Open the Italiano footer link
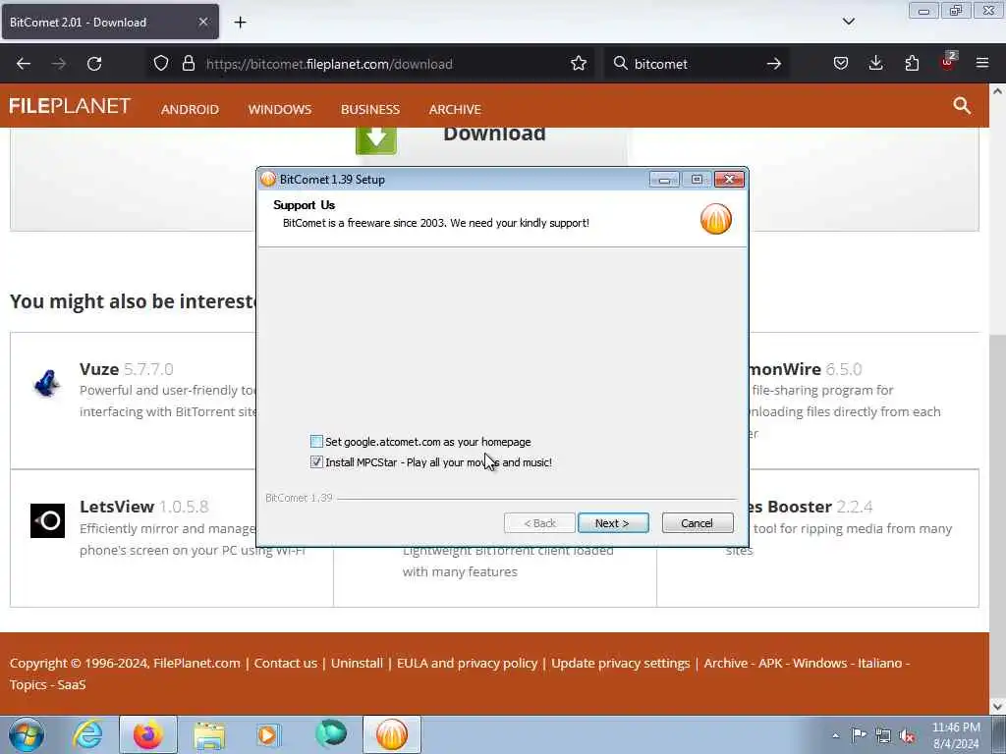This screenshot has width=1006, height=754. tap(879, 663)
